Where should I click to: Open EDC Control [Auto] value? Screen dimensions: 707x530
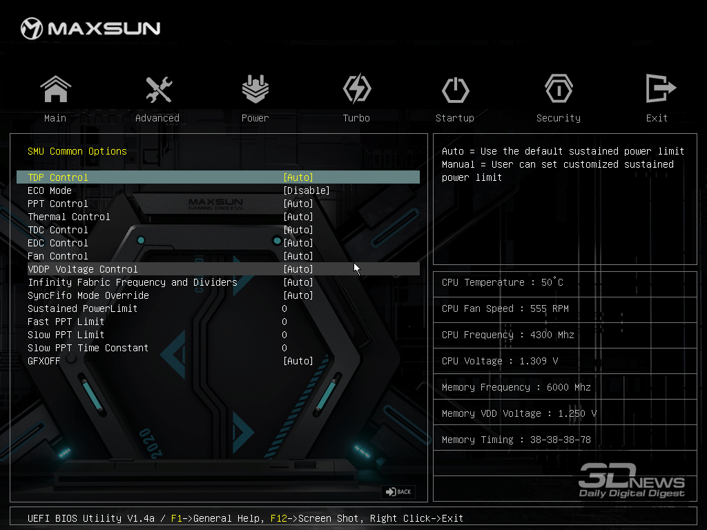tap(298, 243)
